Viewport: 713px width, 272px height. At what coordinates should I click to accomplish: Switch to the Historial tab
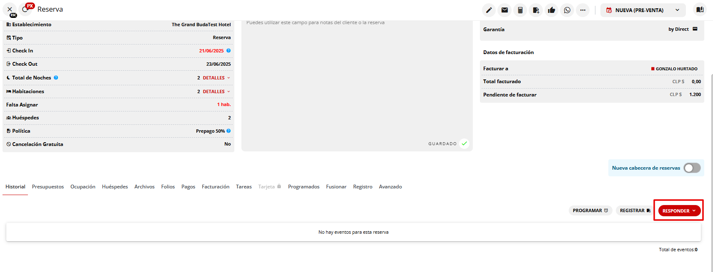coord(15,187)
